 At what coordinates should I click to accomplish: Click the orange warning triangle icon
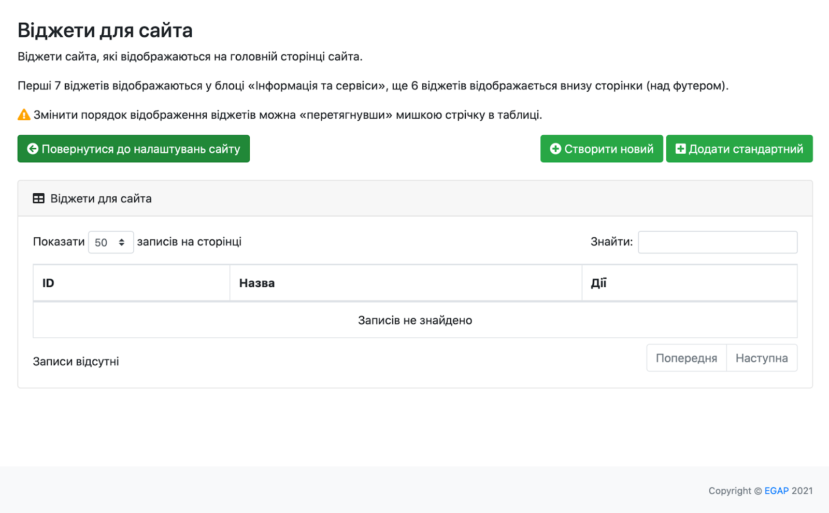pos(24,115)
